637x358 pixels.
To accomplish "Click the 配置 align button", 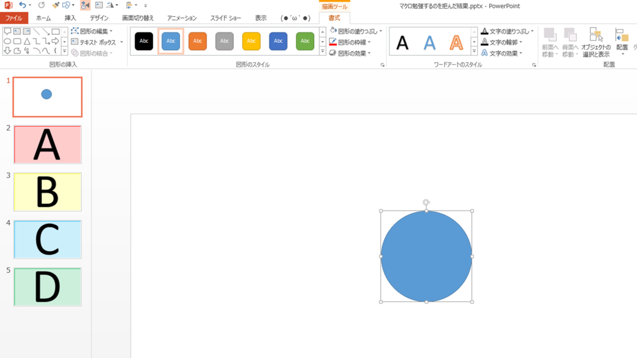I will [x=622, y=43].
